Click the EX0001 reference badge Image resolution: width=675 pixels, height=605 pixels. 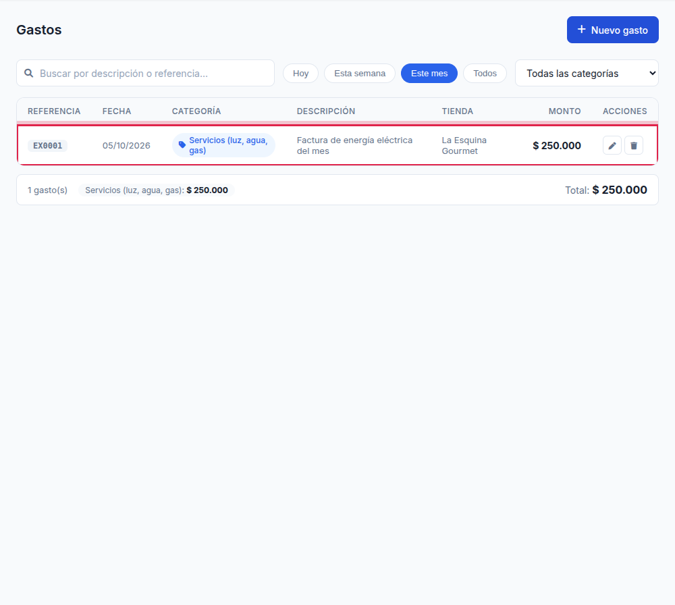tap(48, 146)
